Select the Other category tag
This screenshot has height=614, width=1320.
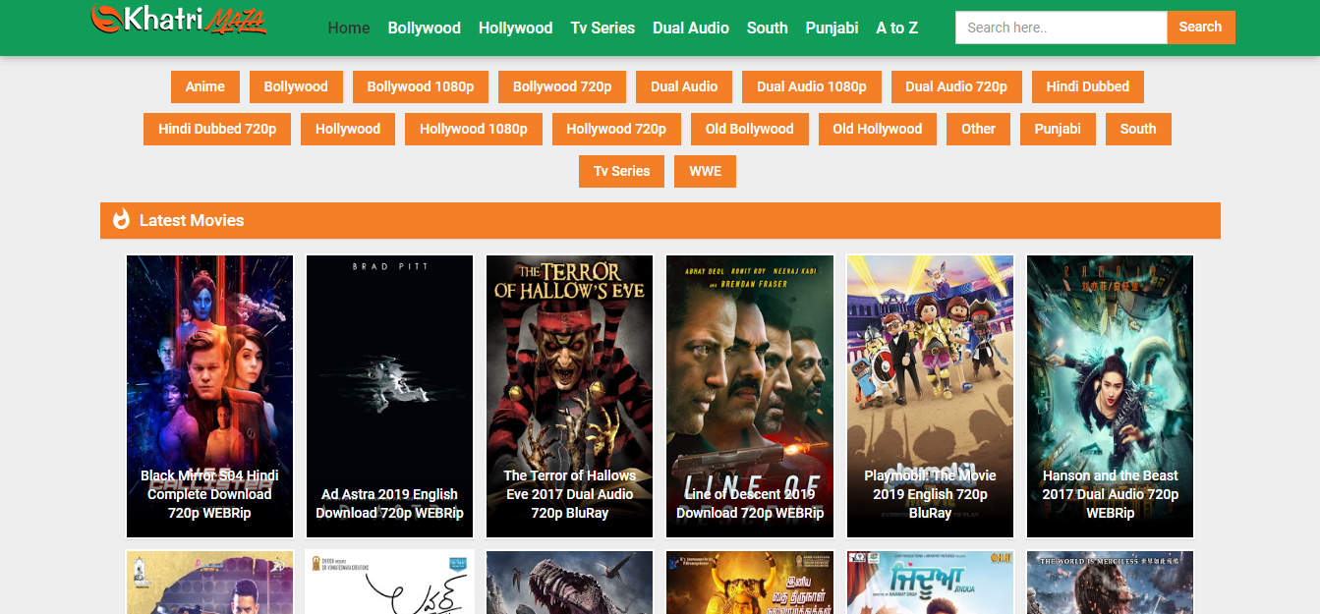979,129
